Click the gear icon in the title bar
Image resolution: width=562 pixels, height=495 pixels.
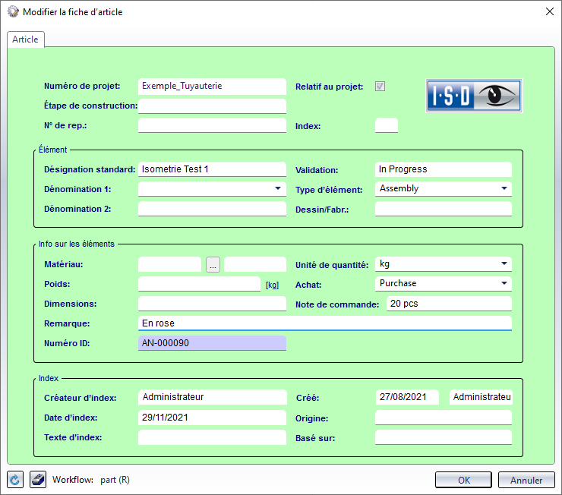click(x=13, y=12)
